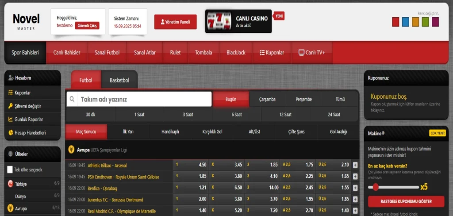Filter matches within 3 Saat
Screen dimensions: 453x216
188,115
